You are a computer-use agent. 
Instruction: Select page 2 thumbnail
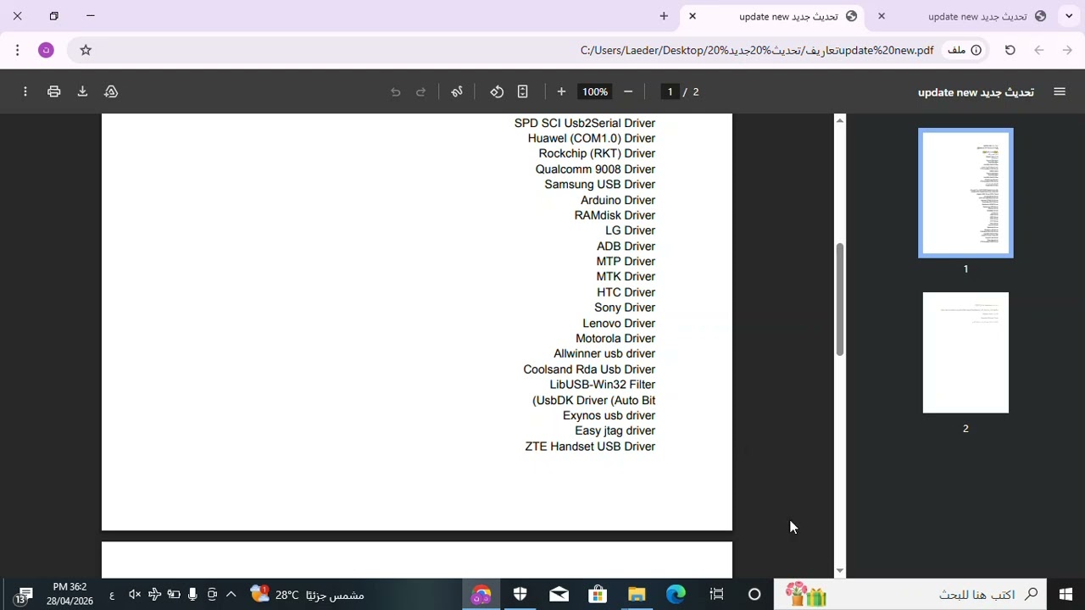click(965, 352)
